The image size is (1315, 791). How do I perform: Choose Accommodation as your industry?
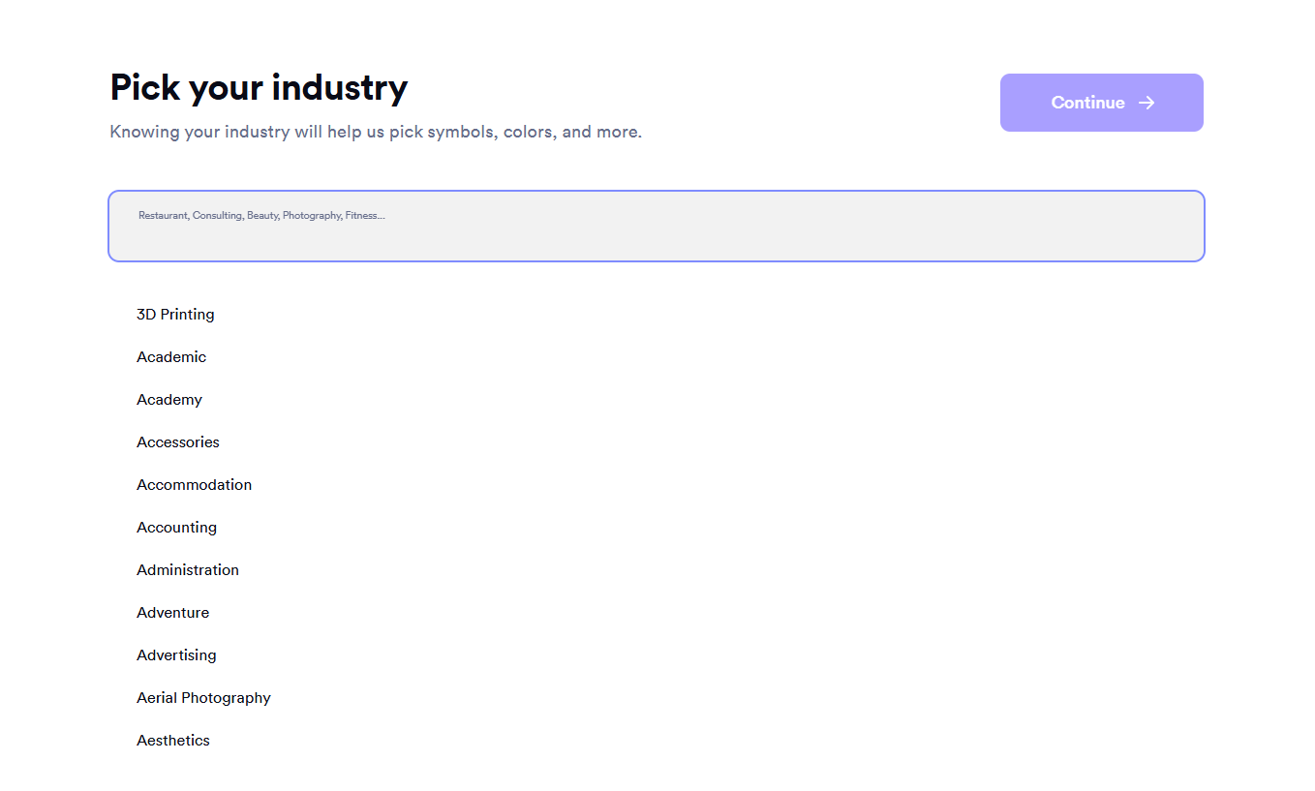(x=194, y=485)
